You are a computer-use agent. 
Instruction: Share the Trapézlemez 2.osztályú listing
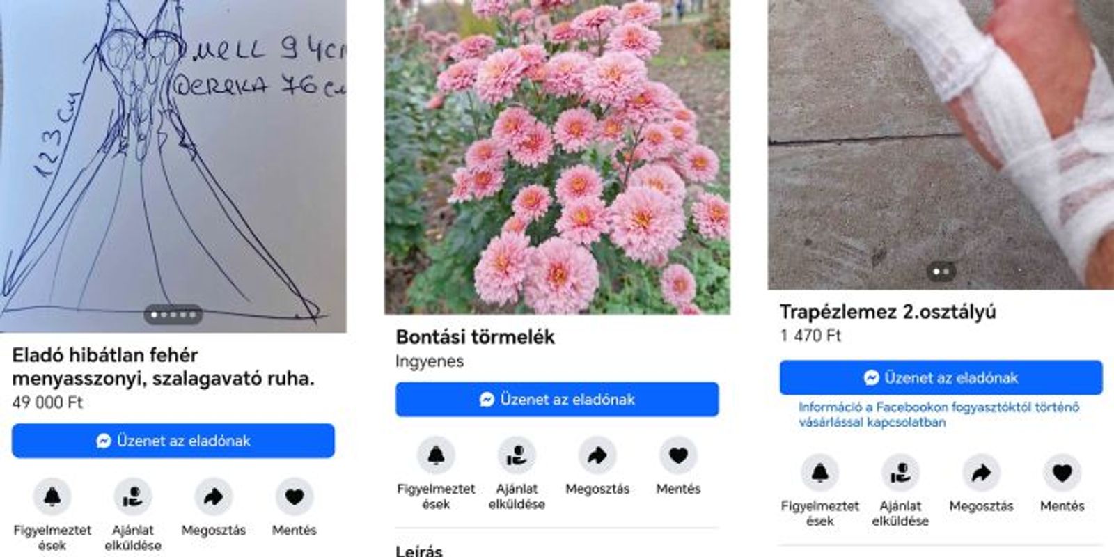(981, 473)
